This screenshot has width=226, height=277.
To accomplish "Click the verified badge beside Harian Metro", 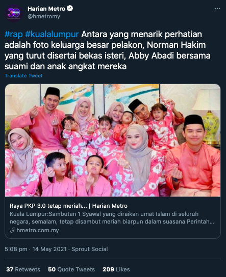I will pos(70,8).
